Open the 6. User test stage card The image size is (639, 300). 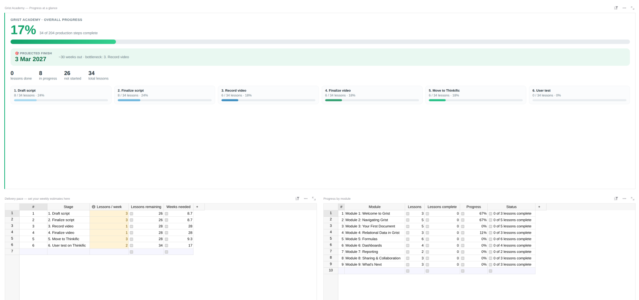click(579, 95)
